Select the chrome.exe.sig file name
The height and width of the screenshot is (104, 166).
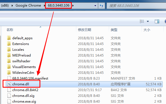coord(24,102)
